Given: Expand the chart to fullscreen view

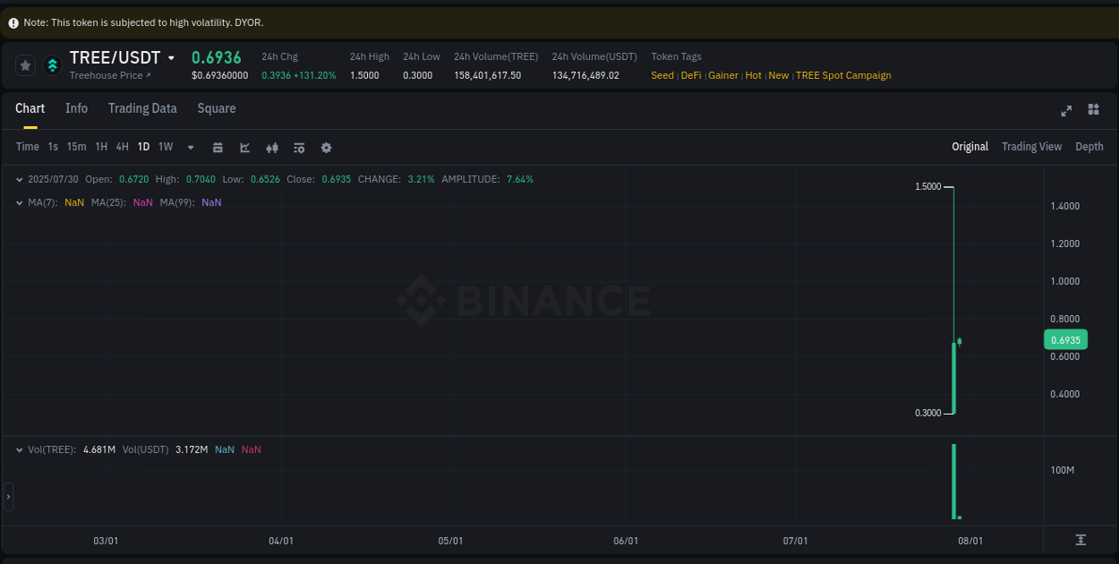Looking at the screenshot, I should pyautogui.click(x=1066, y=110).
